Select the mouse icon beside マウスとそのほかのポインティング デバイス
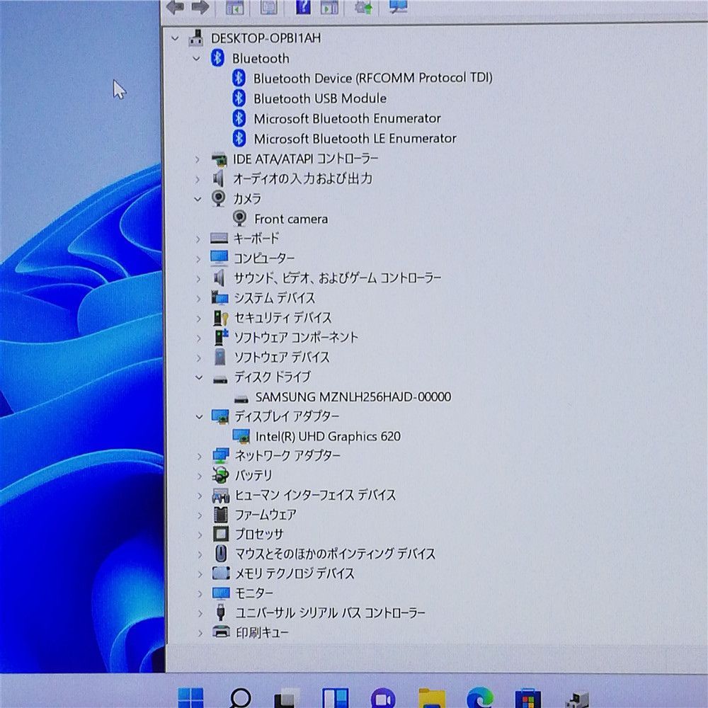Screen dimensions: 708x708 point(221,553)
